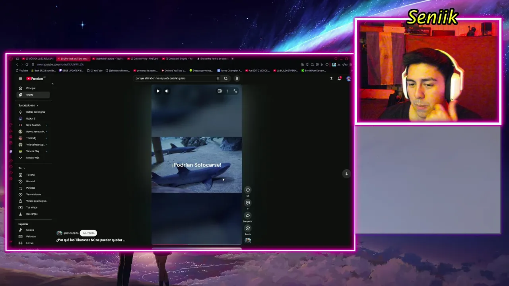
Task: Remix this Short
Action: pos(248,228)
